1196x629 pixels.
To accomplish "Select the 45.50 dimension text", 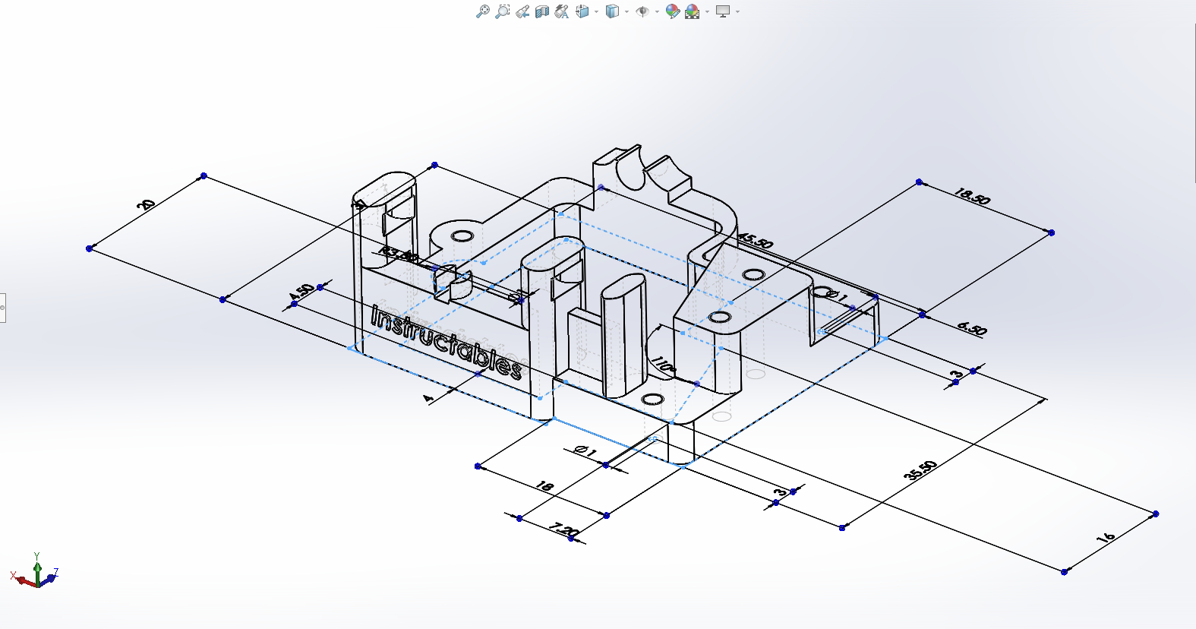I will pos(756,242).
